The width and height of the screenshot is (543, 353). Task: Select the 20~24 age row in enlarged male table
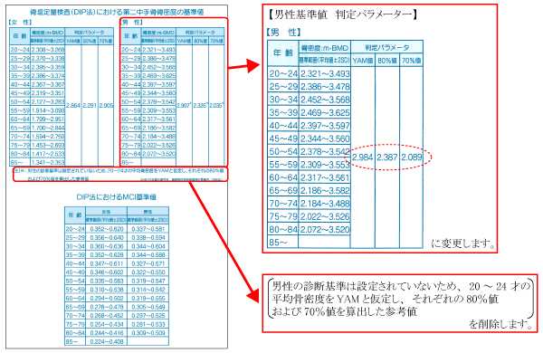point(309,74)
